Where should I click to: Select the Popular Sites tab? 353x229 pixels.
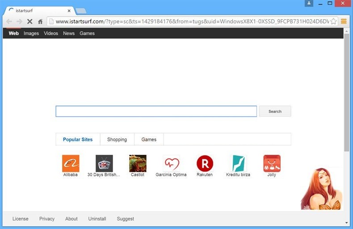point(78,139)
